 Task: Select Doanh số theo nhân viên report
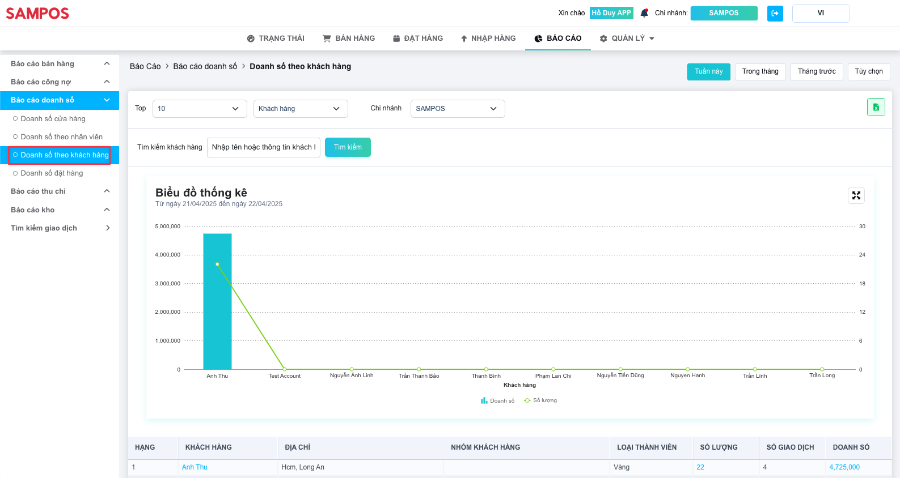[62, 137]
